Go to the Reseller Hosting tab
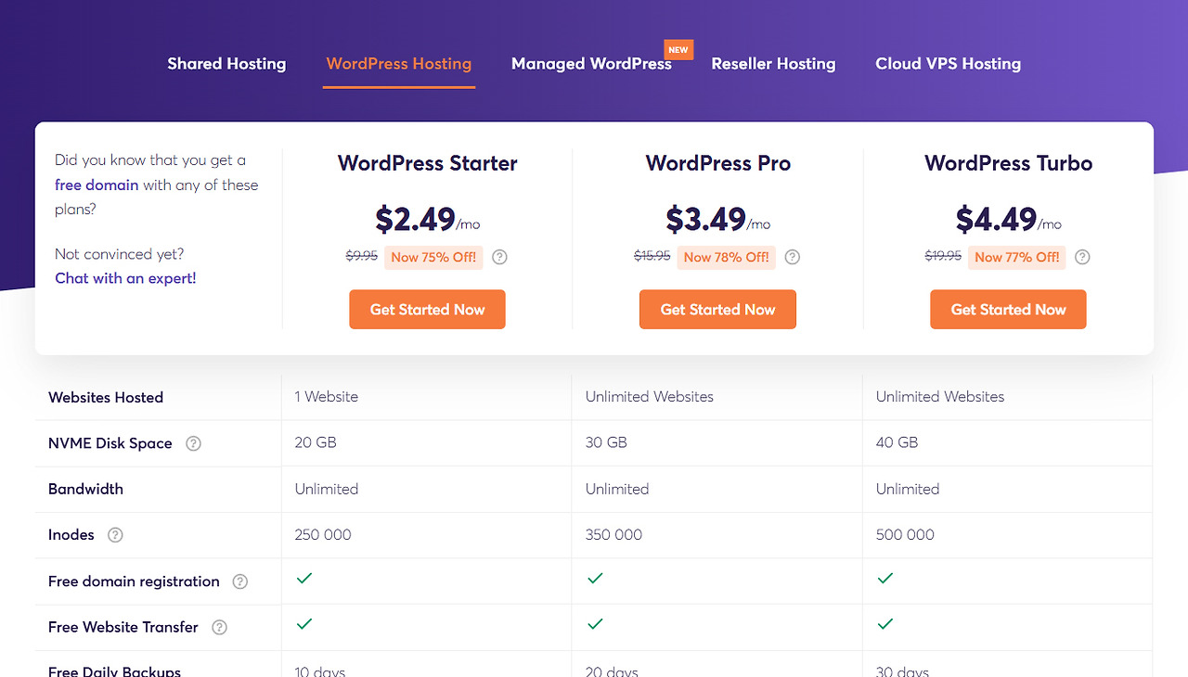1188x677 pixels. pos(773,64)
